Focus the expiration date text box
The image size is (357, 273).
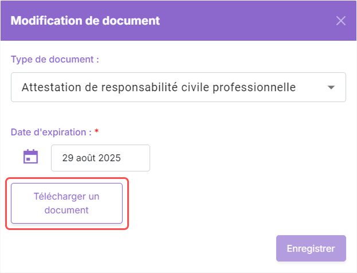[x=100, y=158]
